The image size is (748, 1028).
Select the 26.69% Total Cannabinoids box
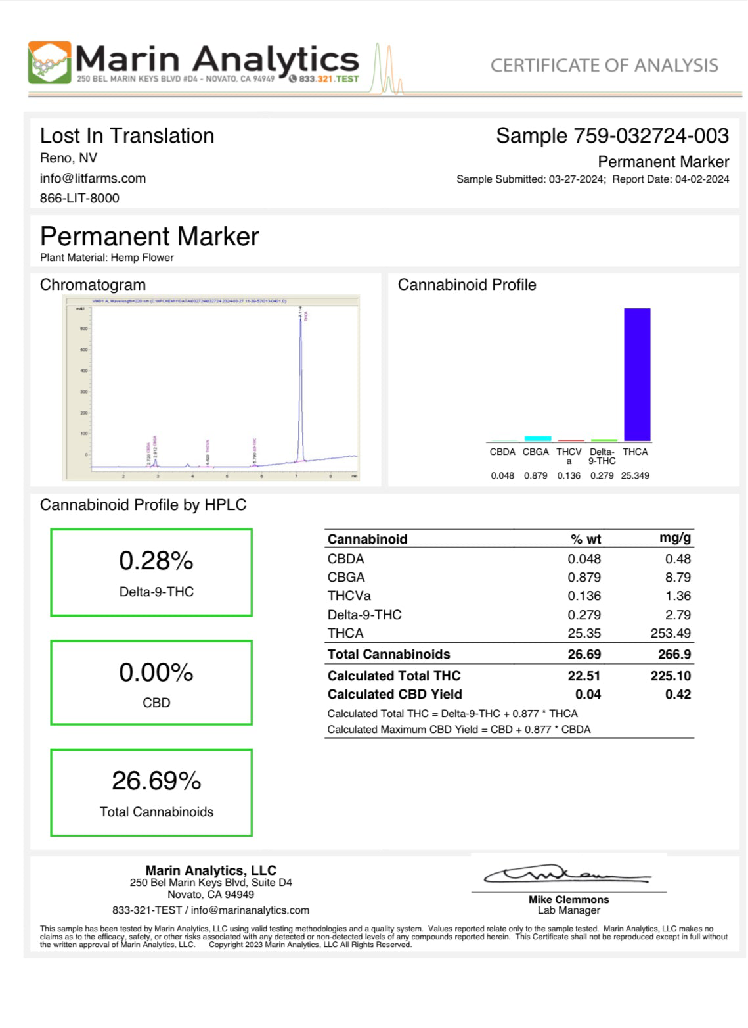(152, 793)
